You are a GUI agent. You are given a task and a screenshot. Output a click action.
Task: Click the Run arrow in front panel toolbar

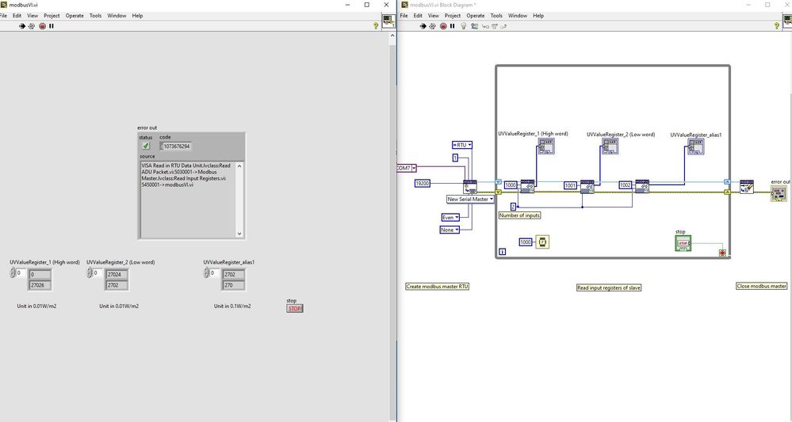pos(21,26)
